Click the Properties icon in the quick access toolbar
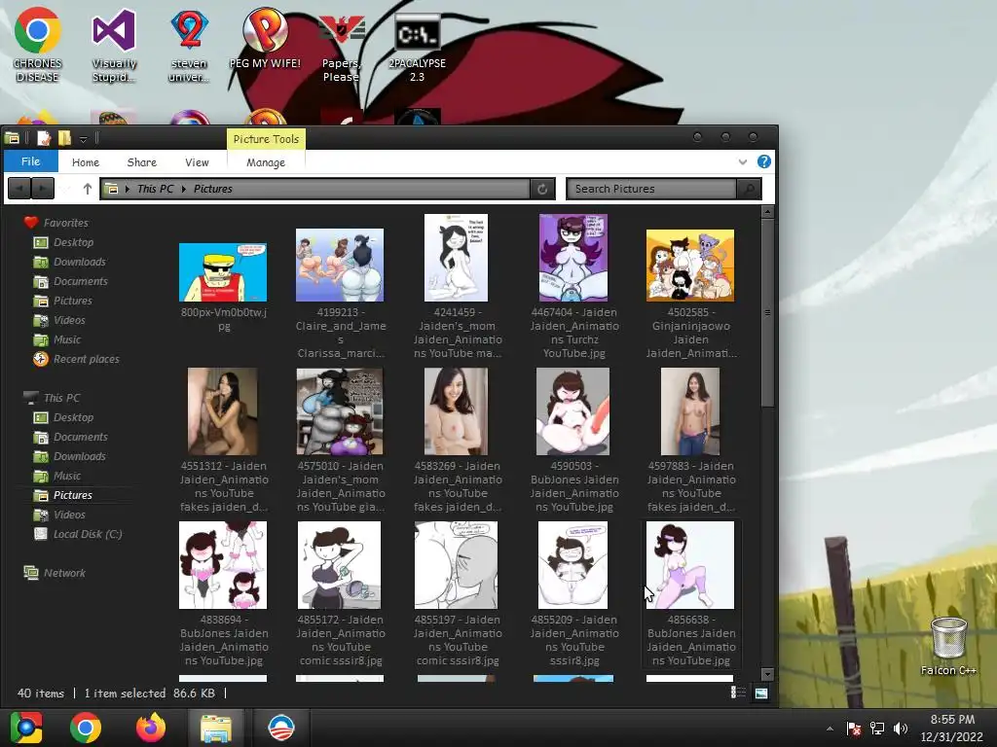Viewport: 997px width, 747px height. [44, 138]
